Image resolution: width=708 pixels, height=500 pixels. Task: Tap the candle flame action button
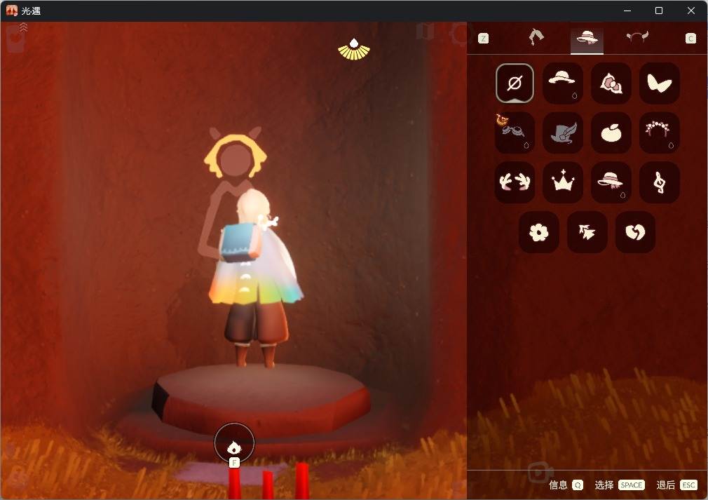coord(234,443)
